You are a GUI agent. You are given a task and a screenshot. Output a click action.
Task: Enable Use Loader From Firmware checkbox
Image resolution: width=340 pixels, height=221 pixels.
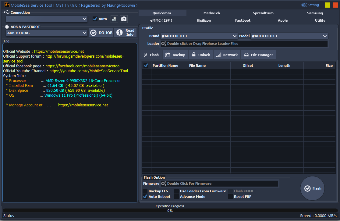point(176,191)
